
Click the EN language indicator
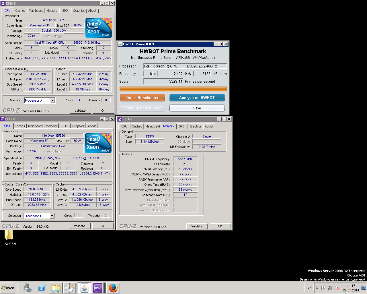[x=309, y=287]
